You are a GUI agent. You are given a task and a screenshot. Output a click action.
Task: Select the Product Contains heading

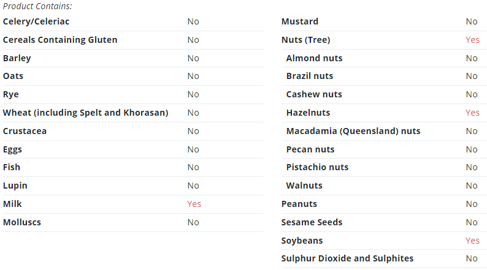(x=37, y=6)
